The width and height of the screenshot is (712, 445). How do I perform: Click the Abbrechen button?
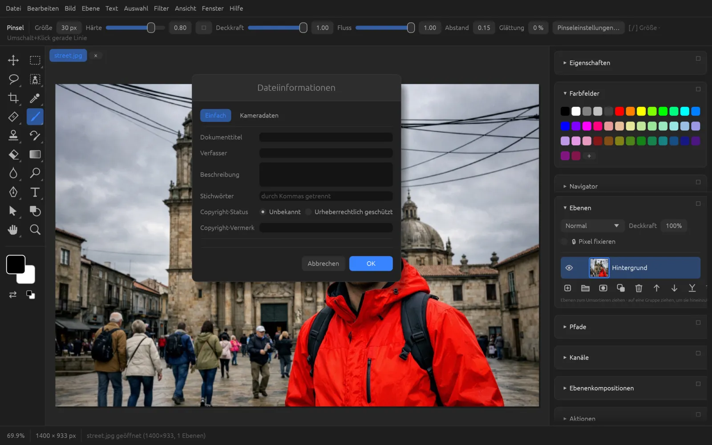pyautogui.click(x=323, y=263)
